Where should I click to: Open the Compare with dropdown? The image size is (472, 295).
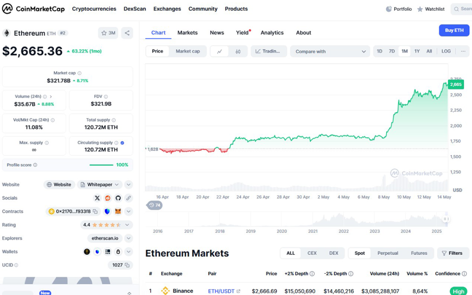point(330,52)
